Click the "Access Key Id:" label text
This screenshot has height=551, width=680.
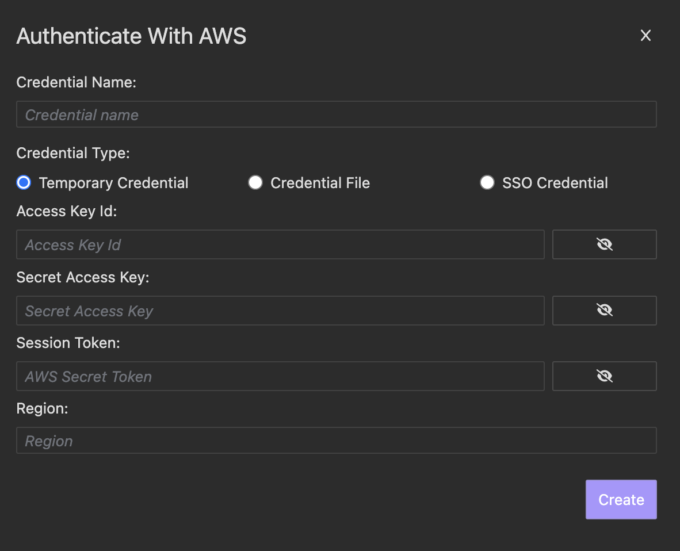tap(67, 212)
